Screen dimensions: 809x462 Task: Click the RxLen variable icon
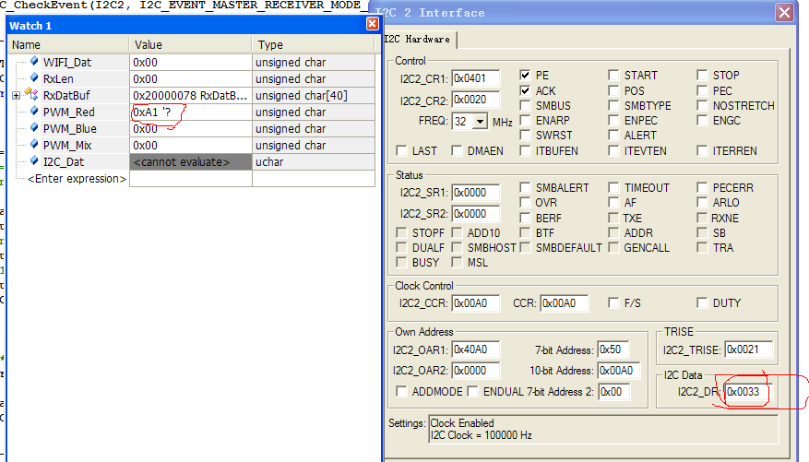pos(34,77)
